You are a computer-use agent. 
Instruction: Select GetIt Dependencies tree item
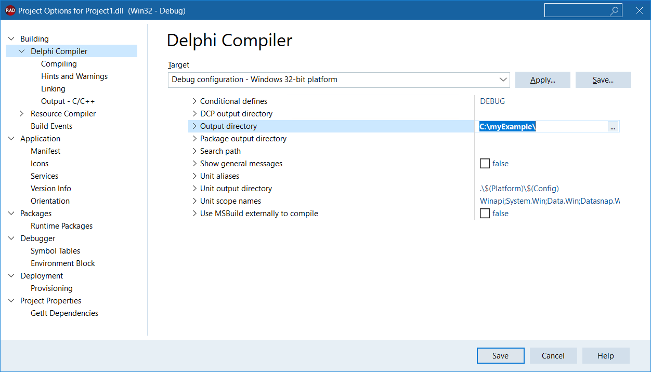coord(64,313)
